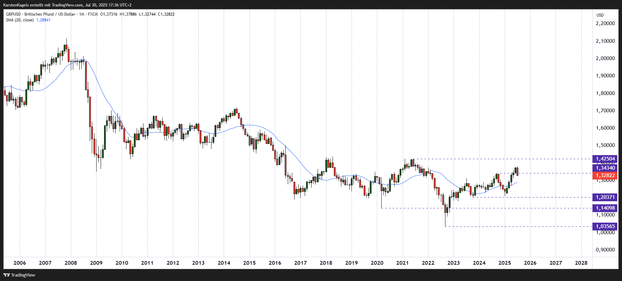622x281 pixels.
Task: Click the 2,20000 price axis value
Action: point(605,23)
